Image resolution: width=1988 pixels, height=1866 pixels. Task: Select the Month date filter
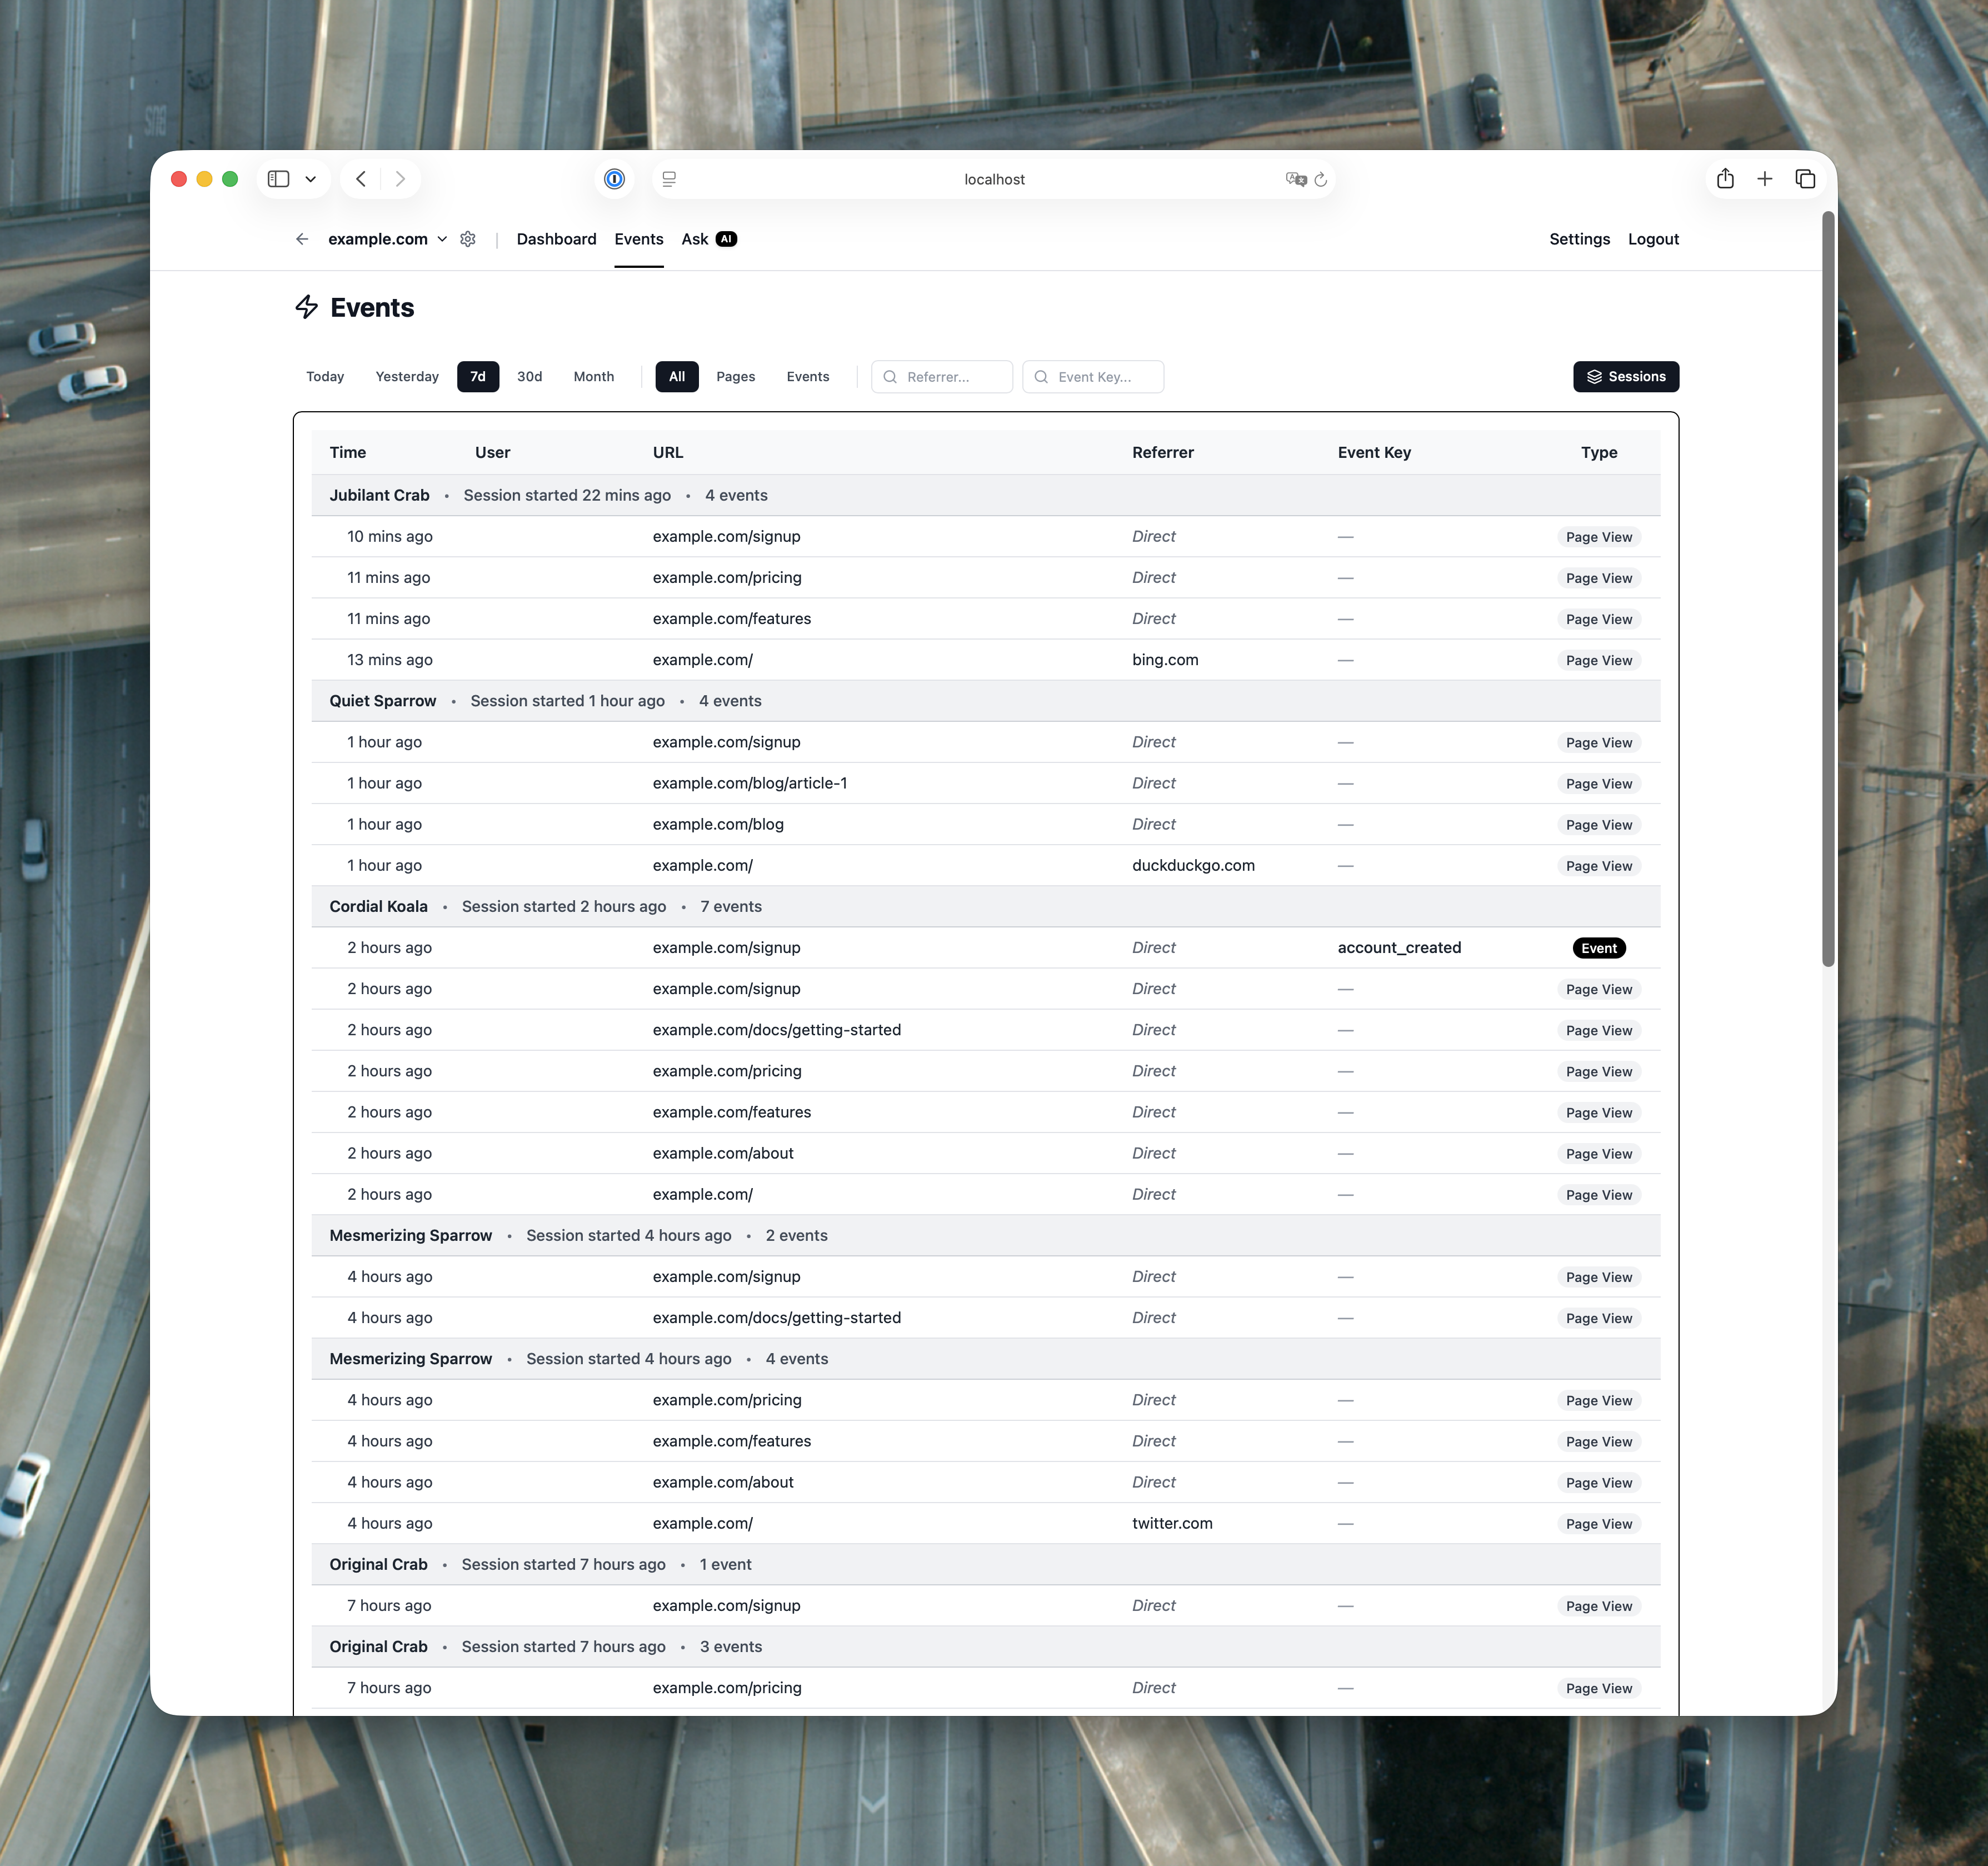pyautogui.click(x=594, y=377)
